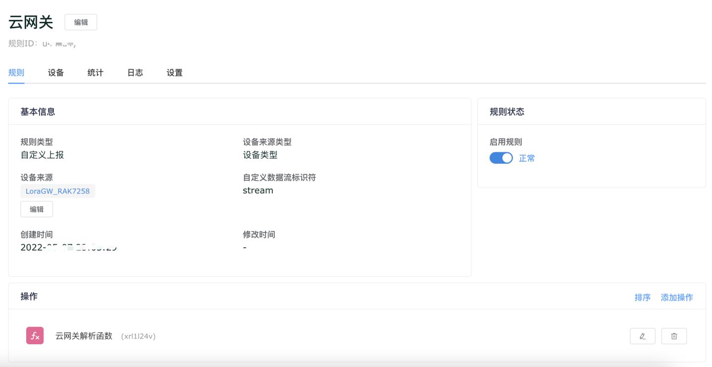Open the LoraGW_RAK7258 device link

click(x=58, y=191)
